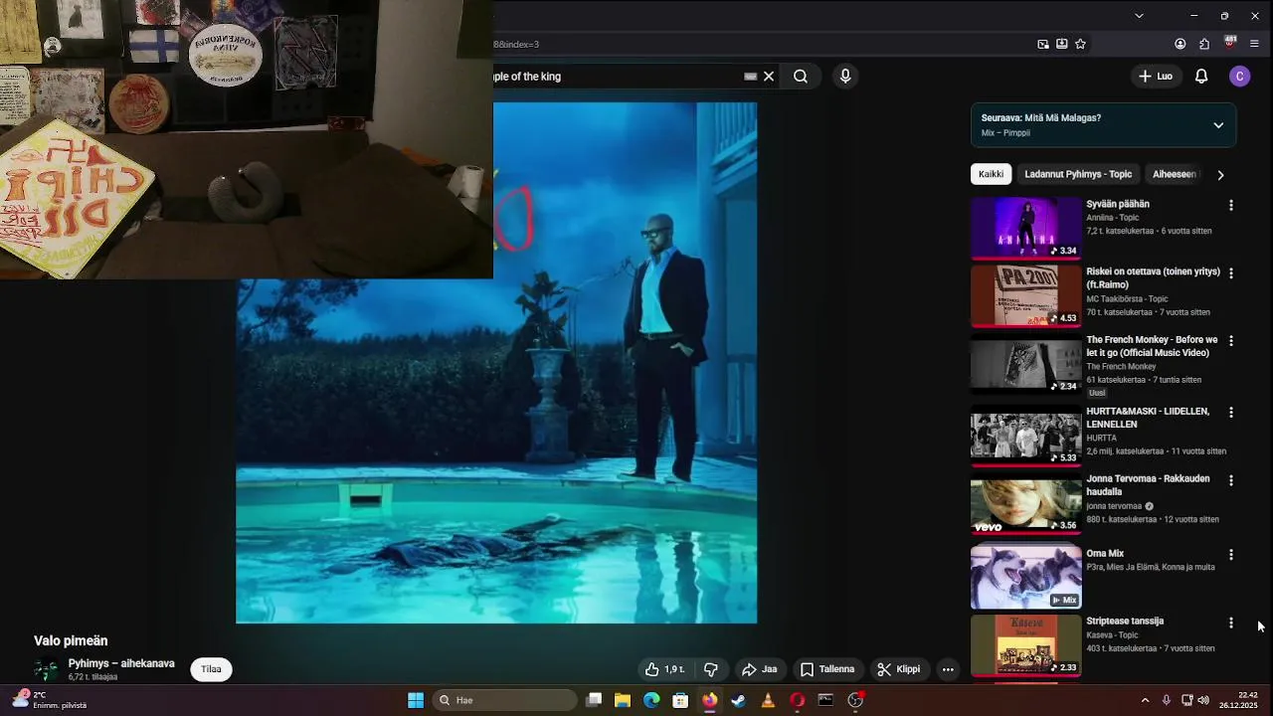Show hidden tray icons chevron
Viewport: 1273px width, 716px height.
pyautogui.click(x=1145, y=700)
